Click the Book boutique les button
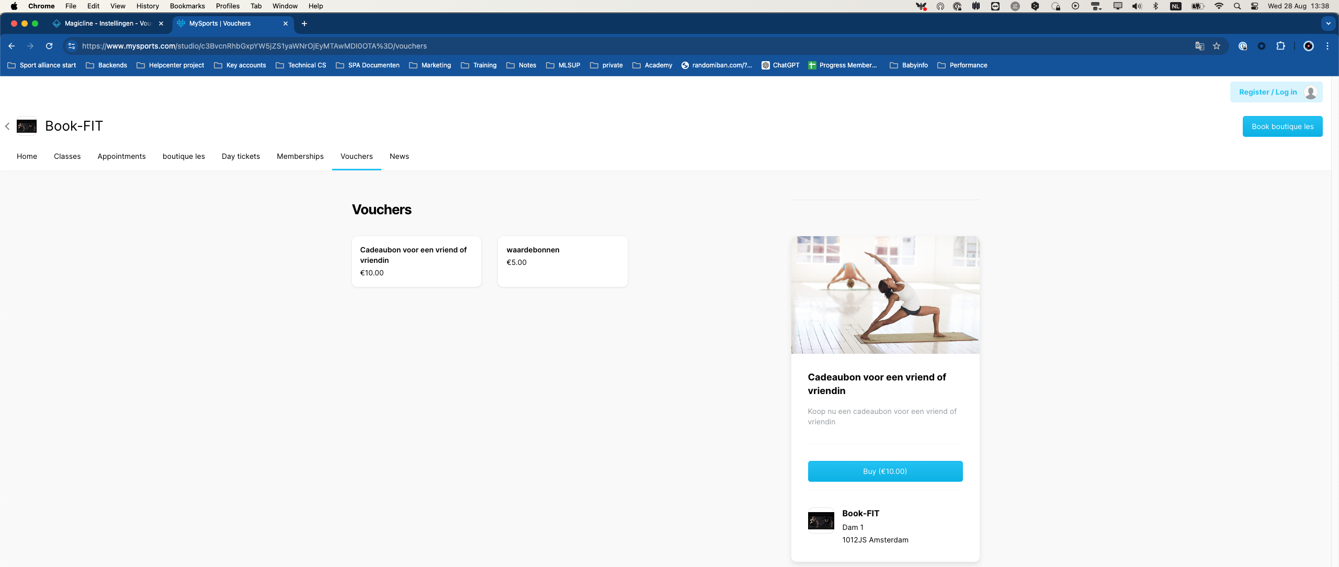This screenshot has height=567, width=1339. 1283,126
